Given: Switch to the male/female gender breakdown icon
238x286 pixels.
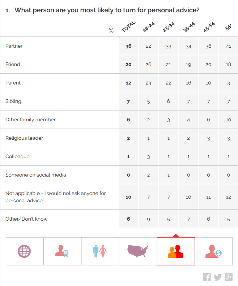Looking at the screenshot, I should [100, 251].
